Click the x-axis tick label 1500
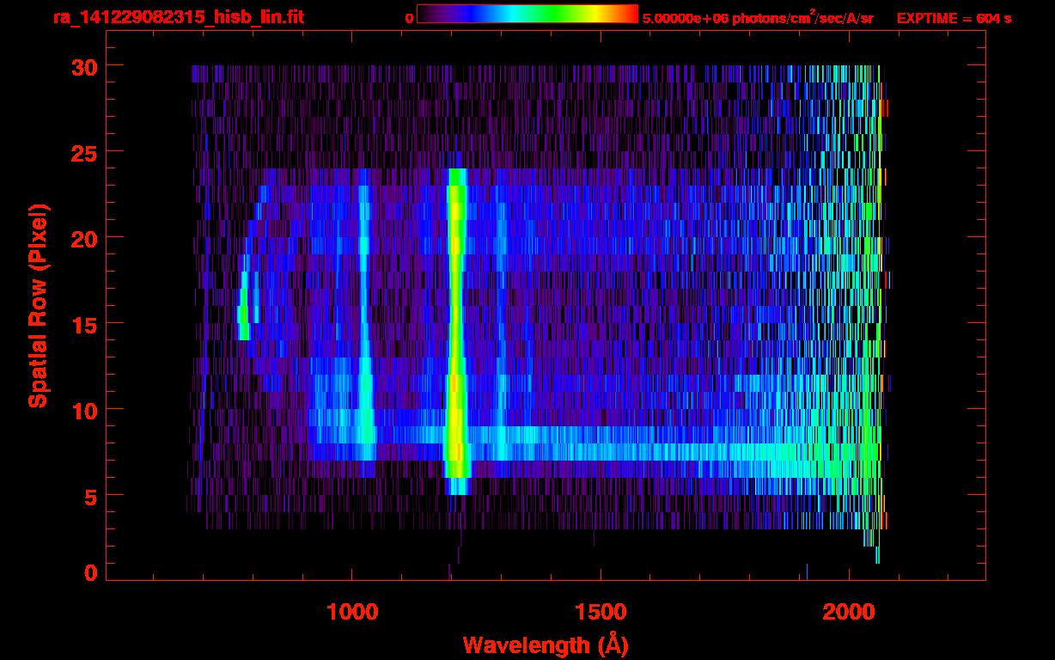Viewport: 1055px width, 660px height. [601, 612]
